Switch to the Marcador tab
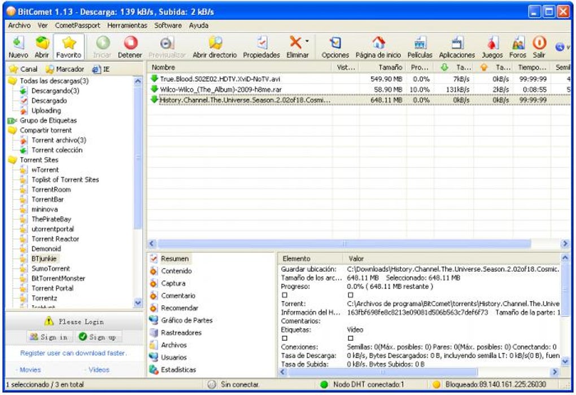Viewport: 576px width, 395px height. [65, 69]
